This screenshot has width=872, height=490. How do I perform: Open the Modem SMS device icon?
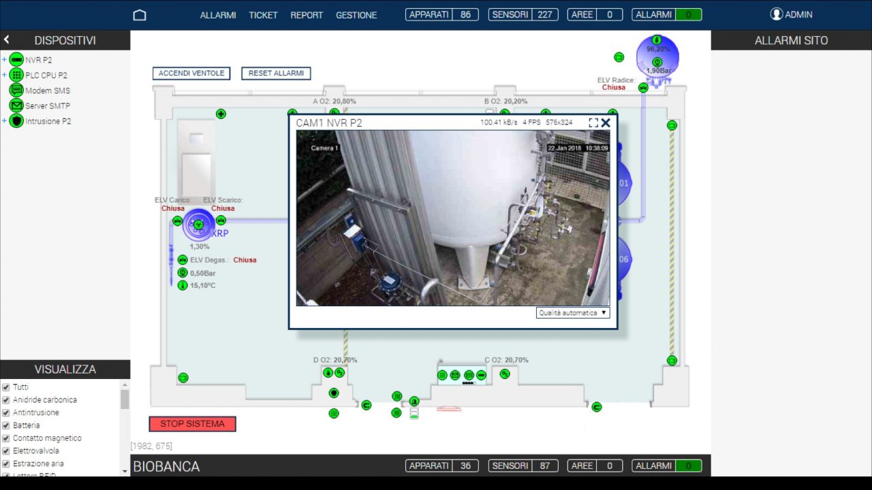point(16,91)
